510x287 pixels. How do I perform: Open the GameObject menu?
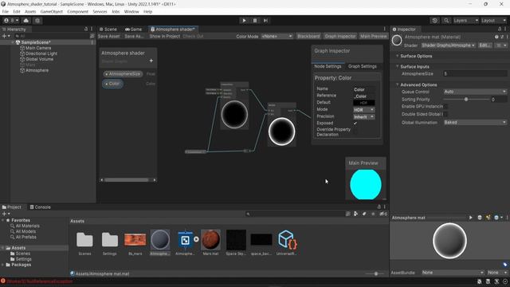(51, 11)
